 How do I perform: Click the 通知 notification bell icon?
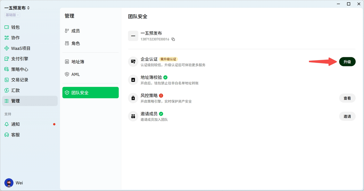[7, 124]
